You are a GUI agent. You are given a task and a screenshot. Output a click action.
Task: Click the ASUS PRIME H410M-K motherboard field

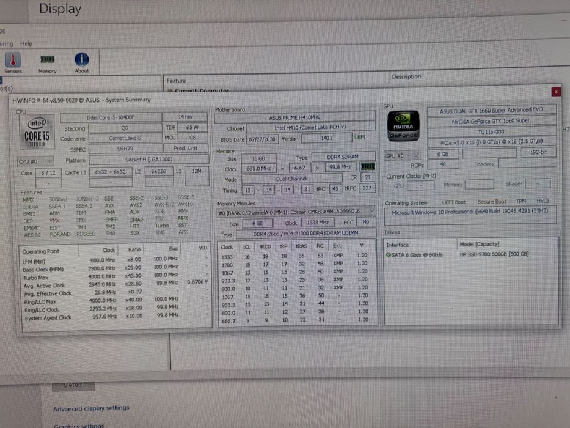point(294,117)
